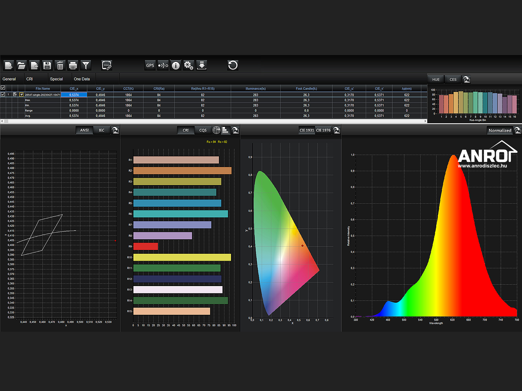Export data with the page-arrow icon
The width and height of the screenshot is (522, 391).
pos(34,65)
